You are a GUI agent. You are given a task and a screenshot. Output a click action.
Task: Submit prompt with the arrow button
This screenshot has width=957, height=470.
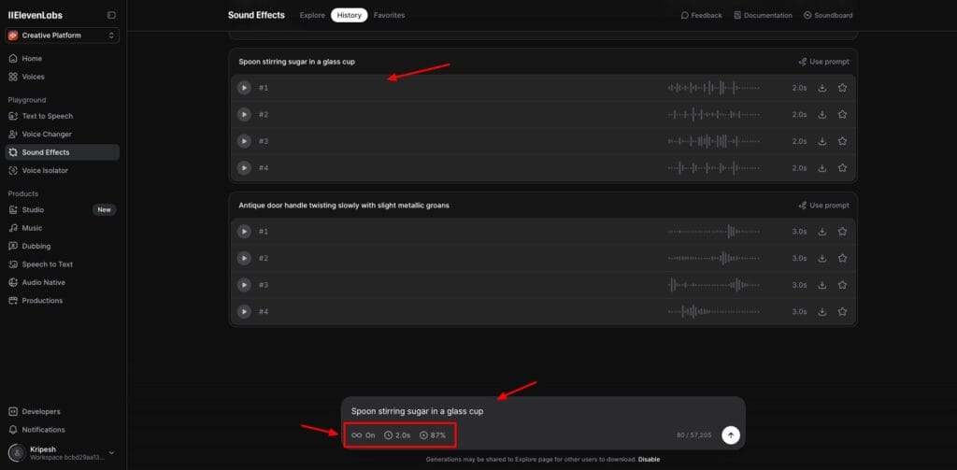coord(731,435)
